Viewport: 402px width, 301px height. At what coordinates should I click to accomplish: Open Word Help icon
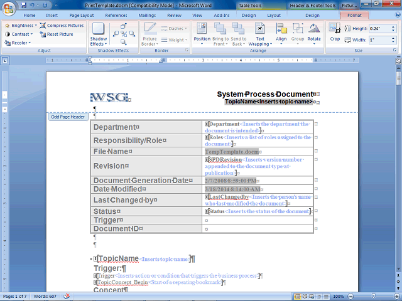[x=398, y=15]
